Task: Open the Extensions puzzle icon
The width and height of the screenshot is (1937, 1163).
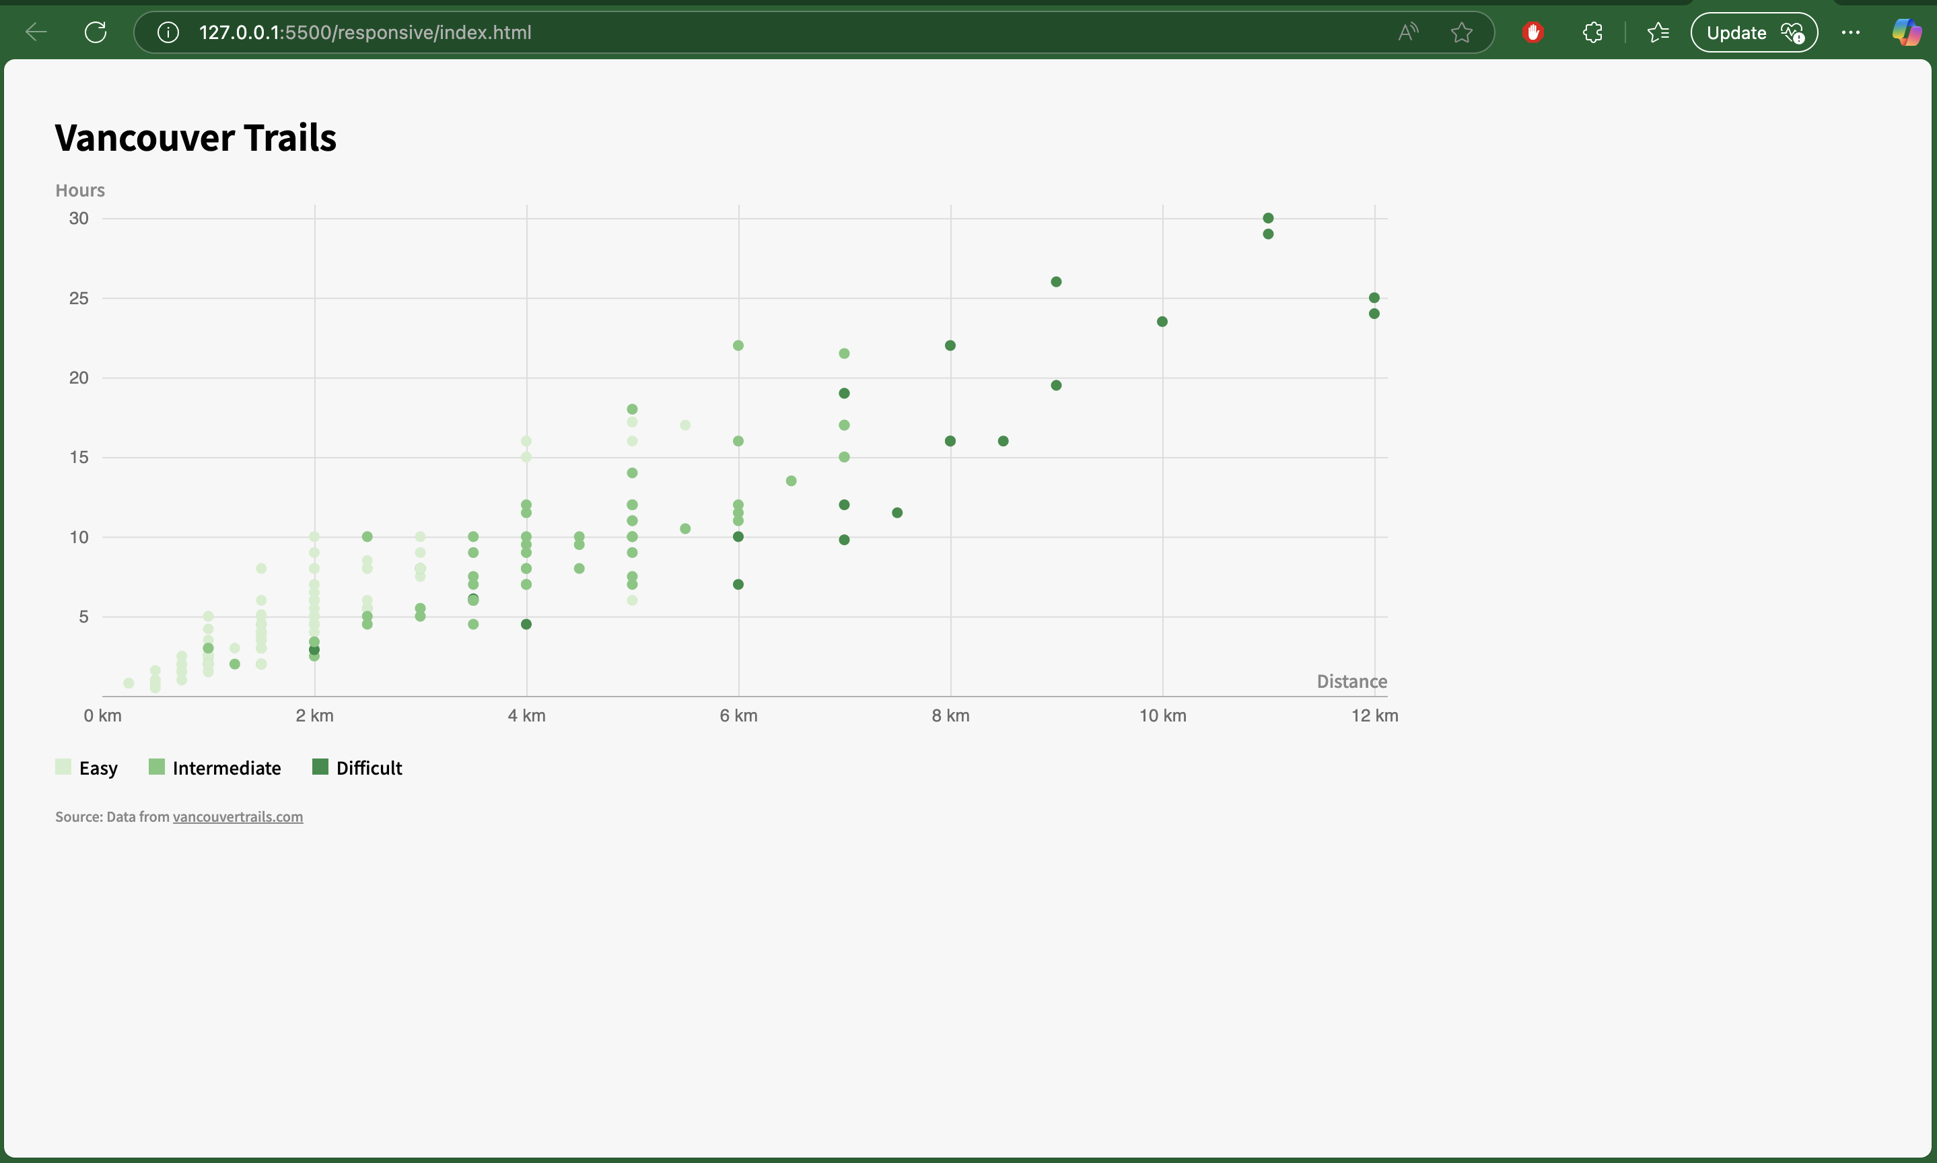Action: click(1592, 32)
